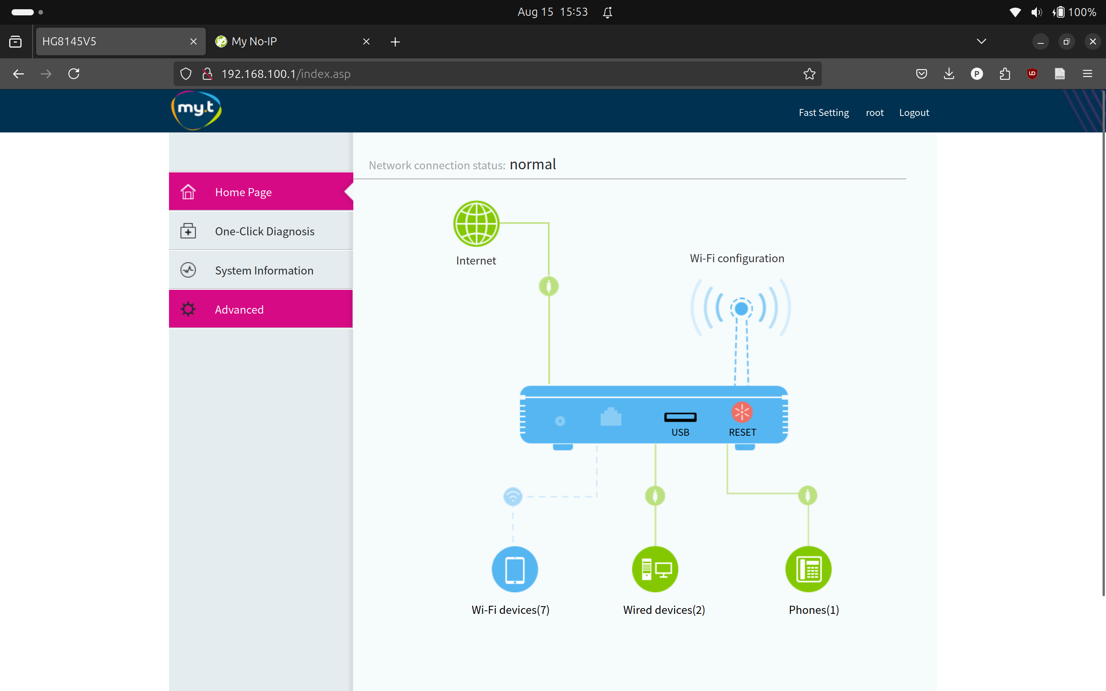
Task: Mute the volume from the system tray
Action: [1036, 12]
